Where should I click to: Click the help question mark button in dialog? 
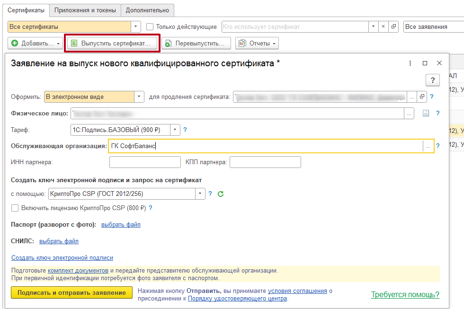pyautogui.click(x=433, y=80)
